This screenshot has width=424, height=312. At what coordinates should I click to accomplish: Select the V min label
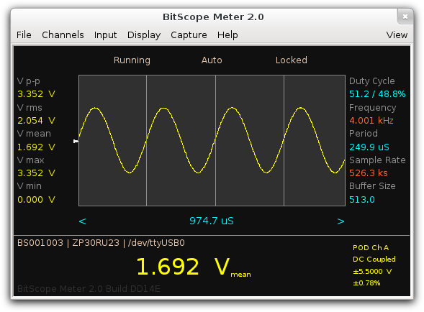(x=30, y=186)
